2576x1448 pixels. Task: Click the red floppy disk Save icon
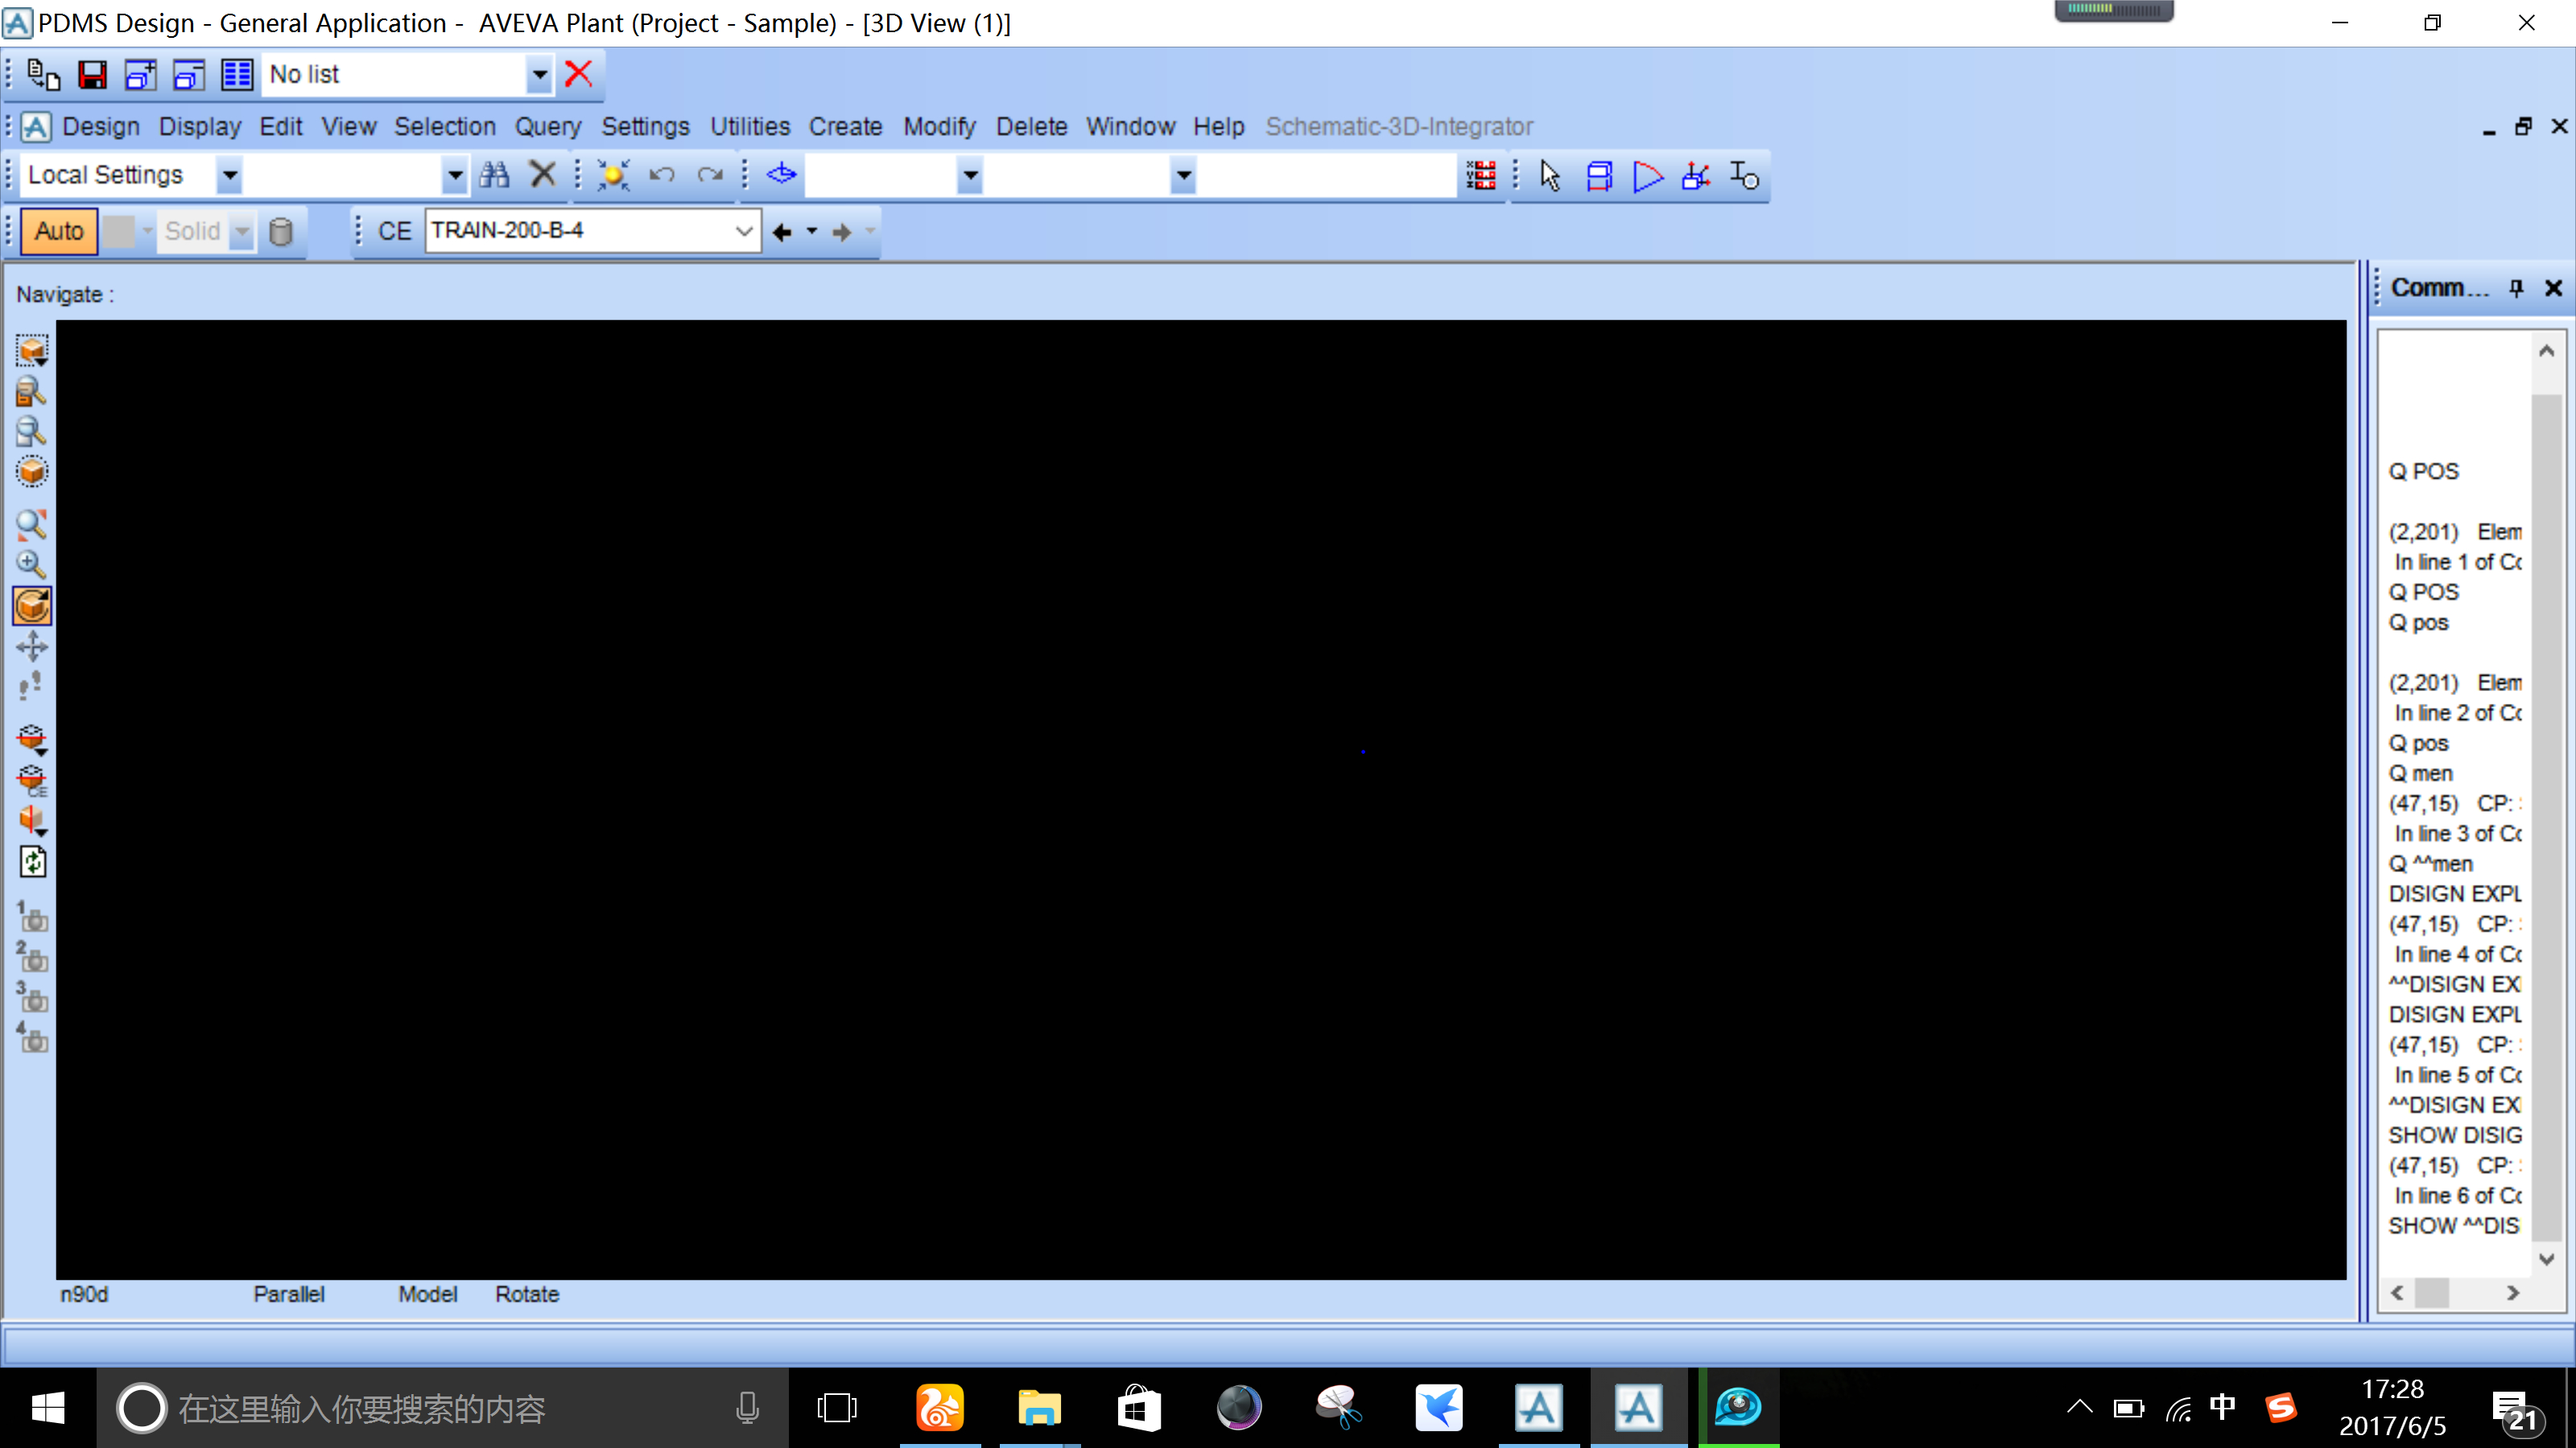click(92, 75)
